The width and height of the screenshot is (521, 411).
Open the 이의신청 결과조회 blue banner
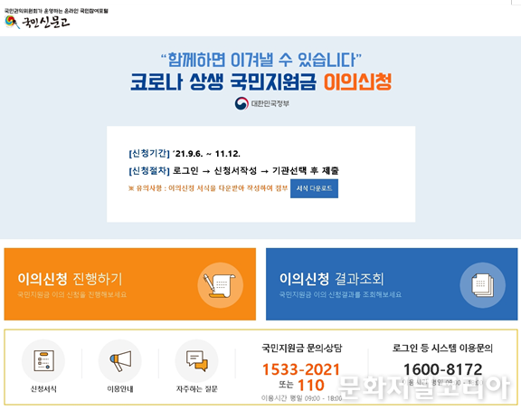[392, 284]
